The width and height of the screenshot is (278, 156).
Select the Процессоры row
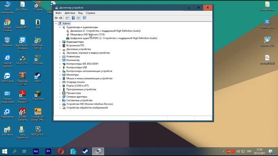click(x=73, y=93)
